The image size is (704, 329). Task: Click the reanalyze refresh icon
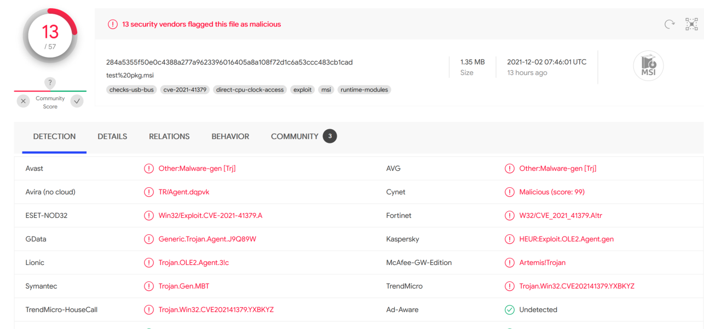(669, 24)
